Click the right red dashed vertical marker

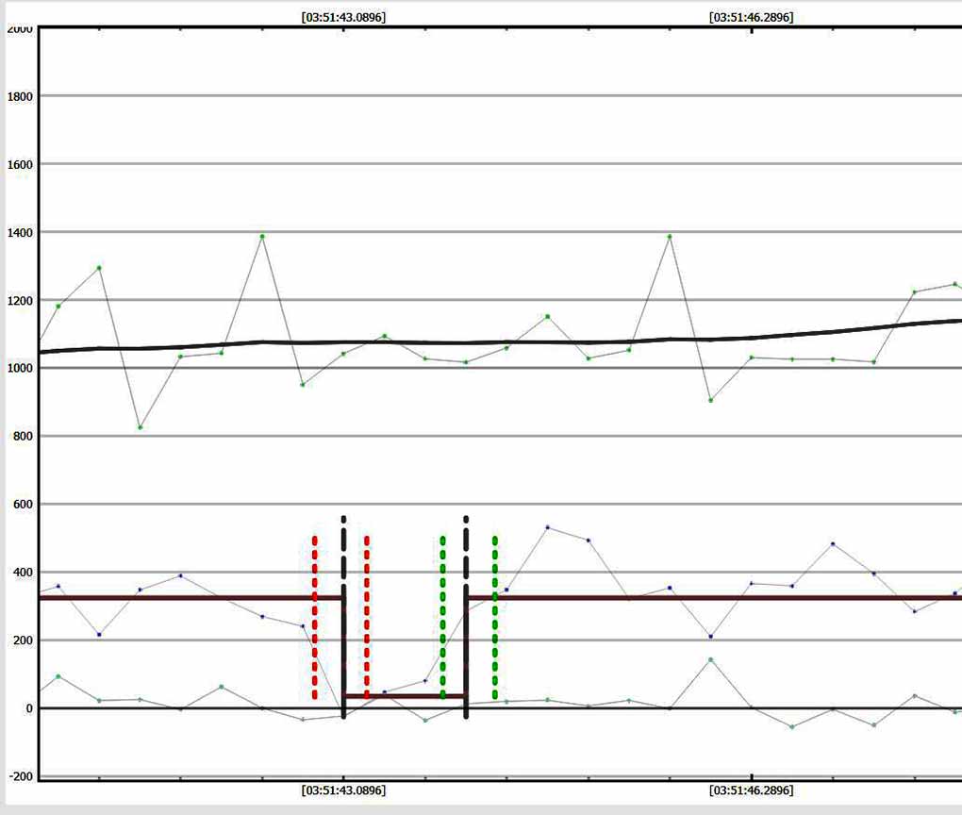click(367, 618)
